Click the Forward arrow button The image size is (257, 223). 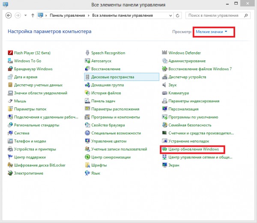[18, 15]
